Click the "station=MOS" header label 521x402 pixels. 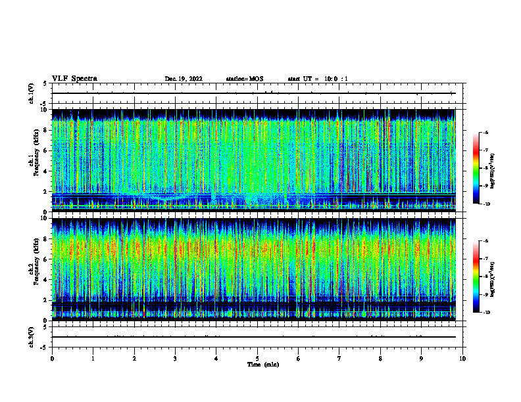pos(245,79)
